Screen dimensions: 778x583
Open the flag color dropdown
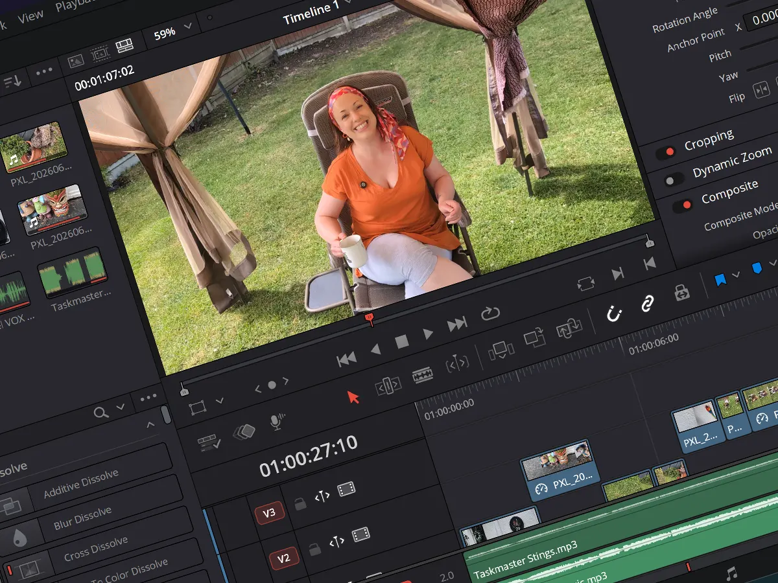pos(735,275)
